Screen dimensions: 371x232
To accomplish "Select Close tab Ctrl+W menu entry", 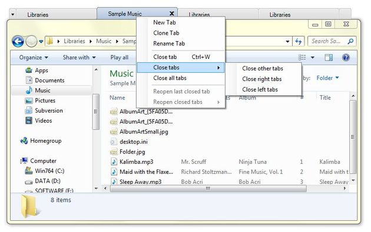I will (181, 57).
